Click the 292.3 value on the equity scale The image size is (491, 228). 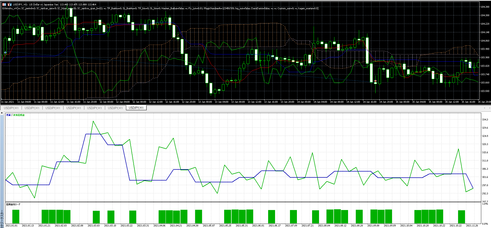(x=485, y=193)
